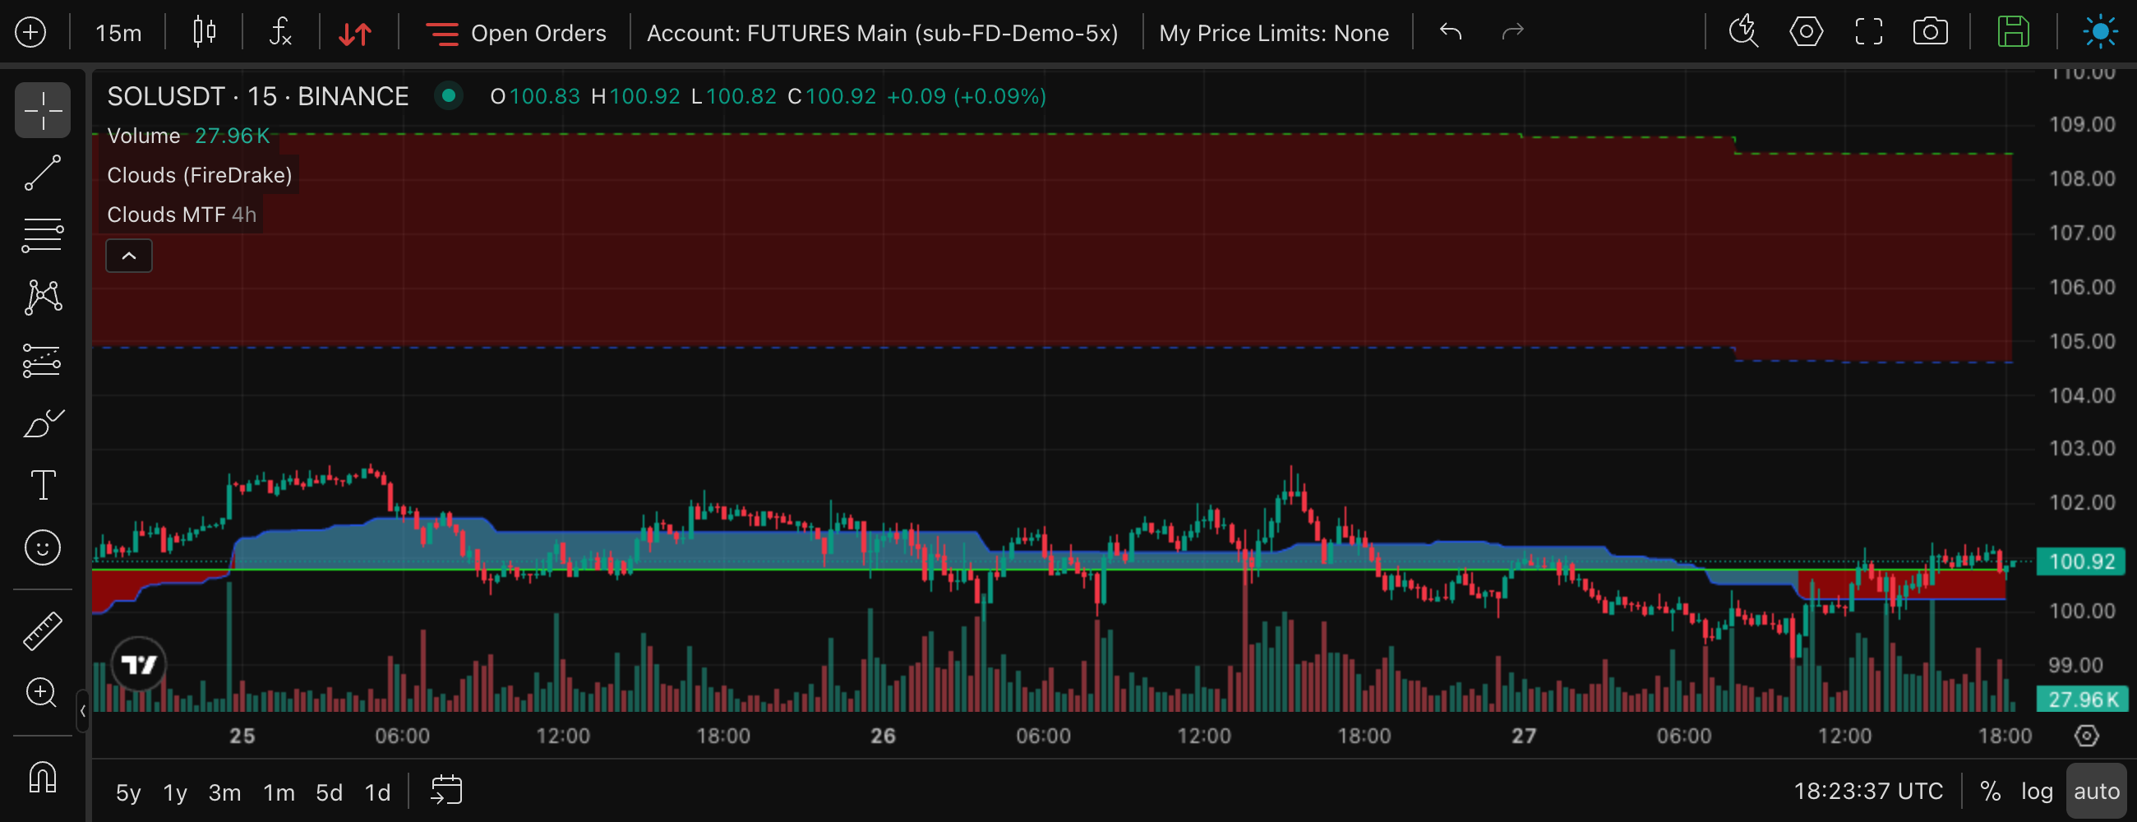The height and width of the screenshot is (822, 2137).
Task: Open the Open Orders list
Action: coord(516,33)
